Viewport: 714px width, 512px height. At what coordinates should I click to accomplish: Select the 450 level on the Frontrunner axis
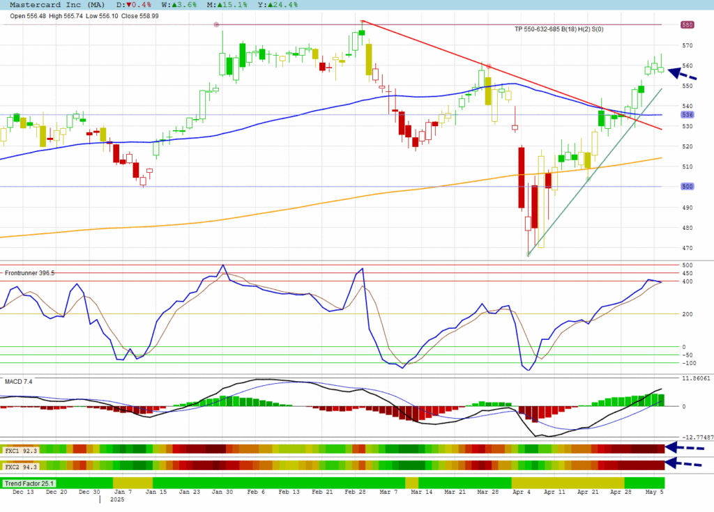pyautogui.click(x=687, y=274)
